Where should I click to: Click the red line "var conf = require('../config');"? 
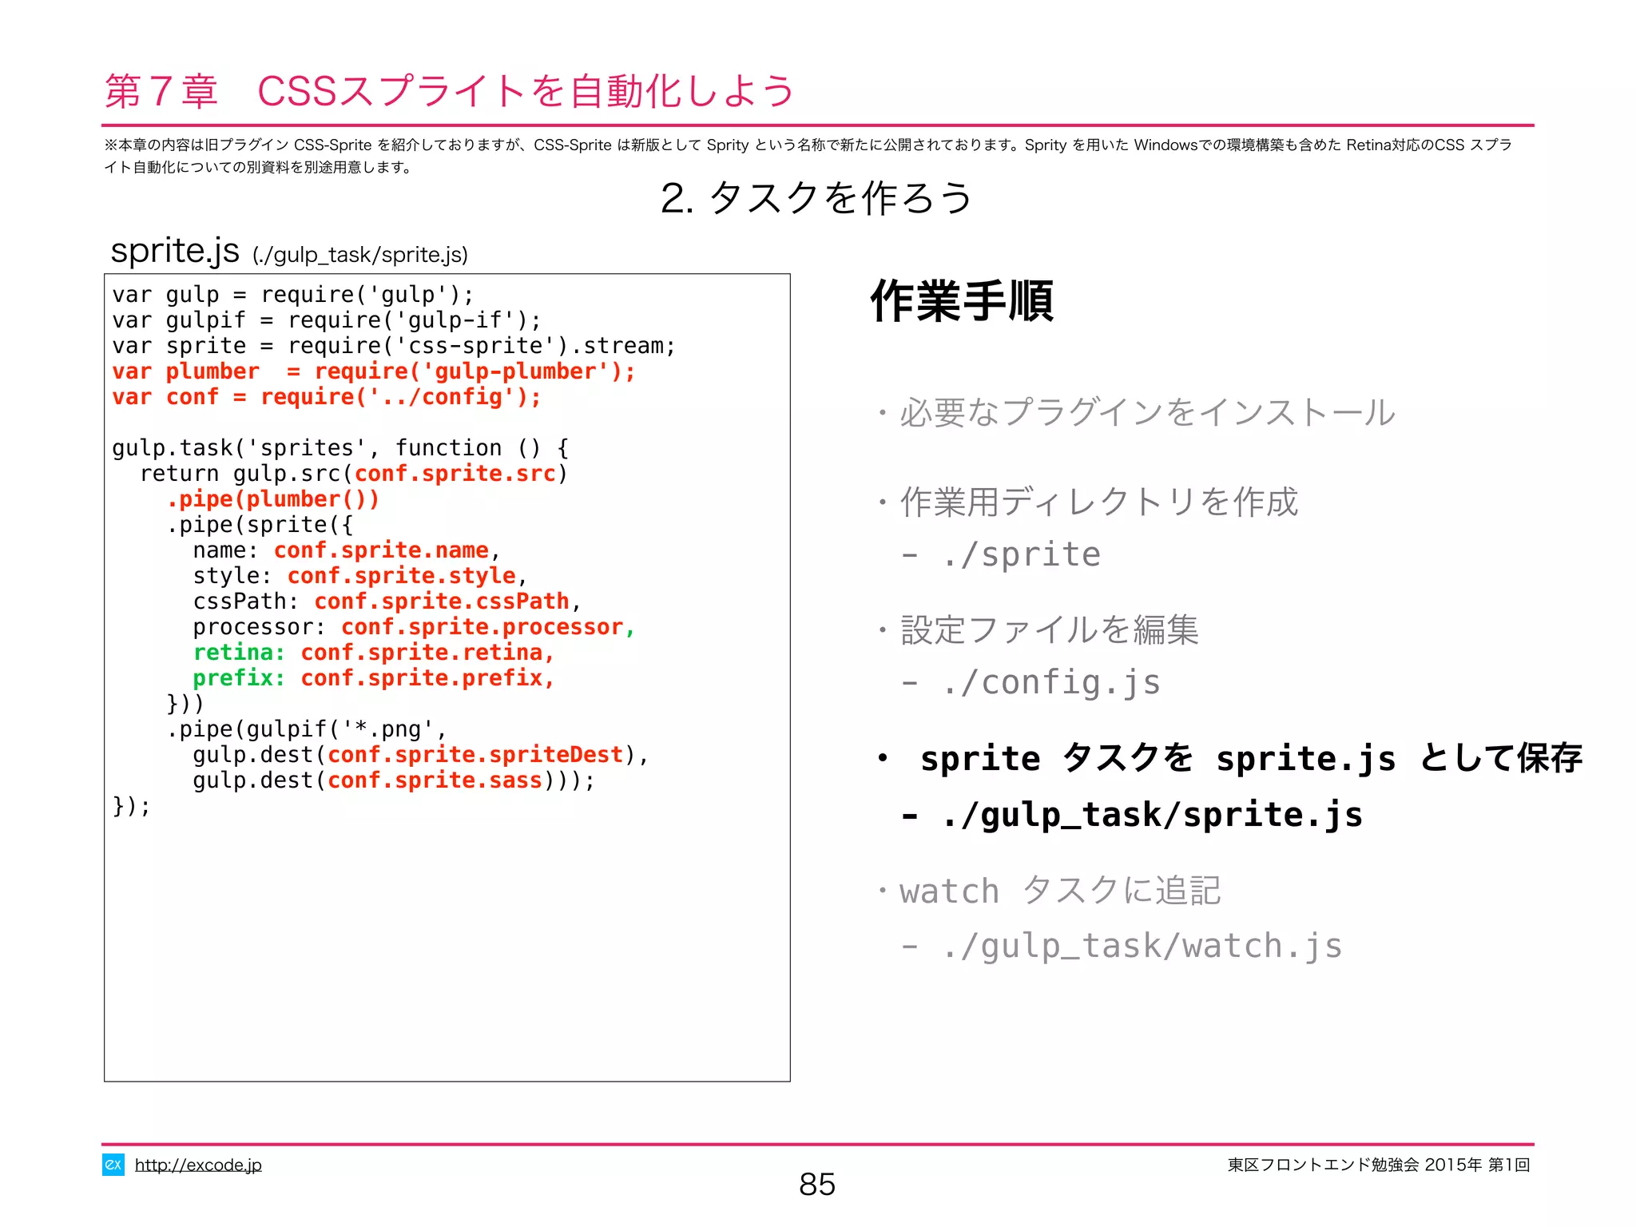point(326,397)
